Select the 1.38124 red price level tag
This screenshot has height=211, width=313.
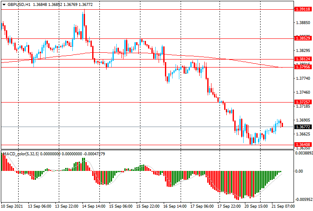303,59
